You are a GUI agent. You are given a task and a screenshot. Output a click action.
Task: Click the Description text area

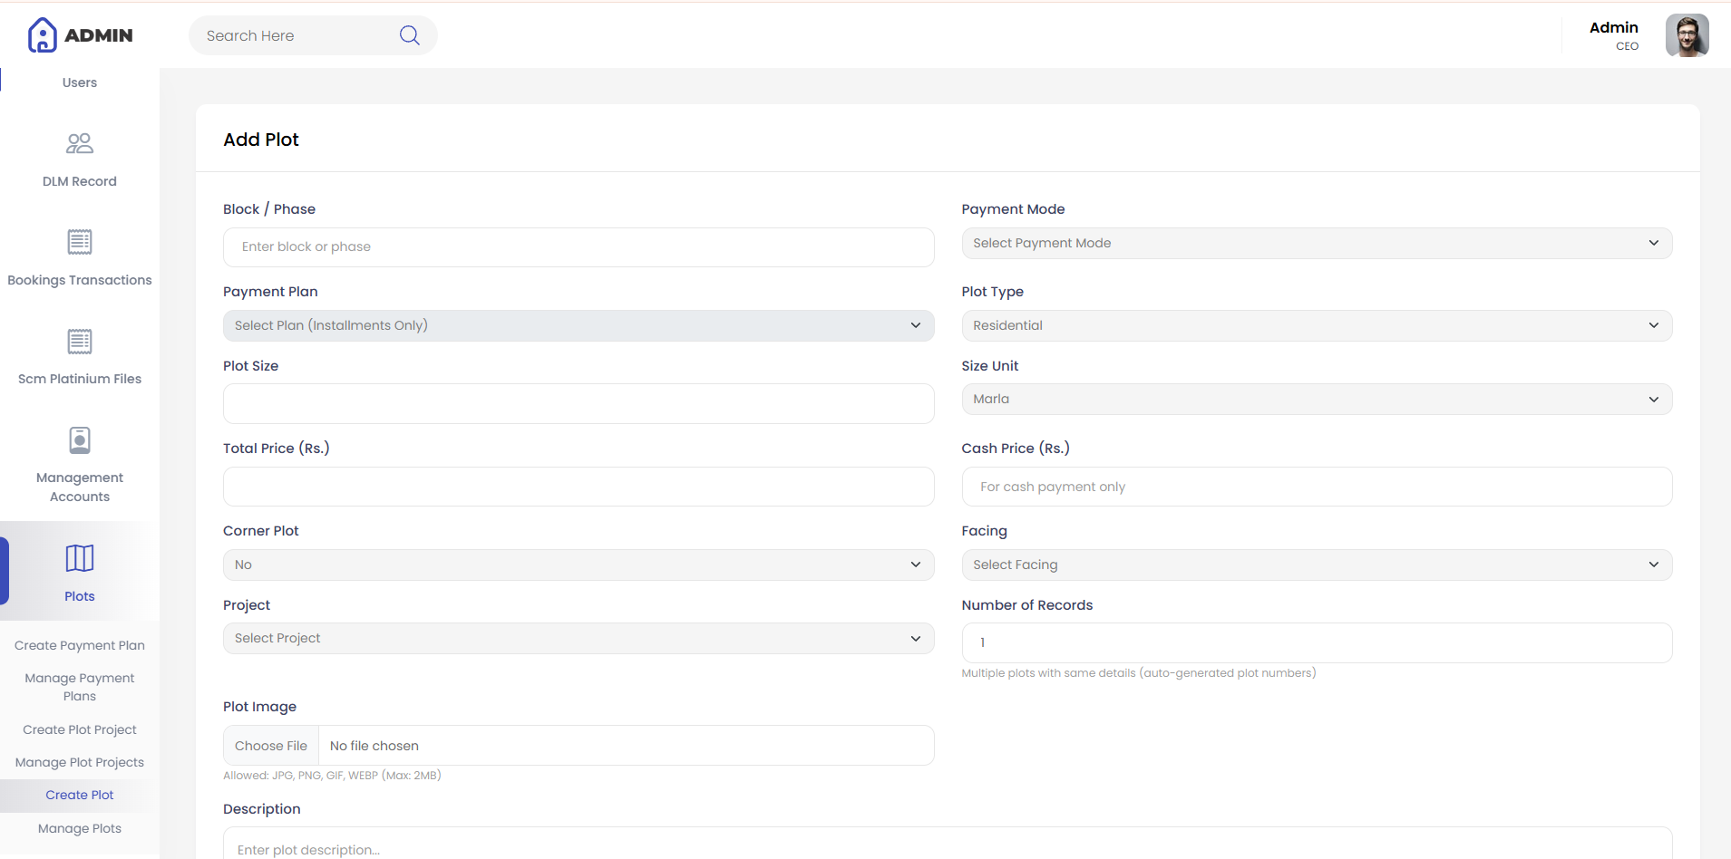(948, 844)
